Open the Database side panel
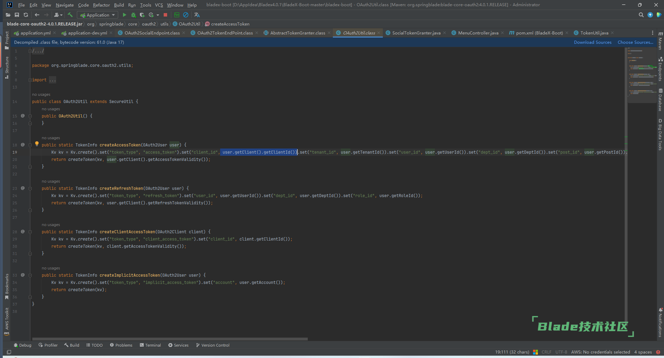The width and height of the screenshot is (664, 358). point(660,100)
